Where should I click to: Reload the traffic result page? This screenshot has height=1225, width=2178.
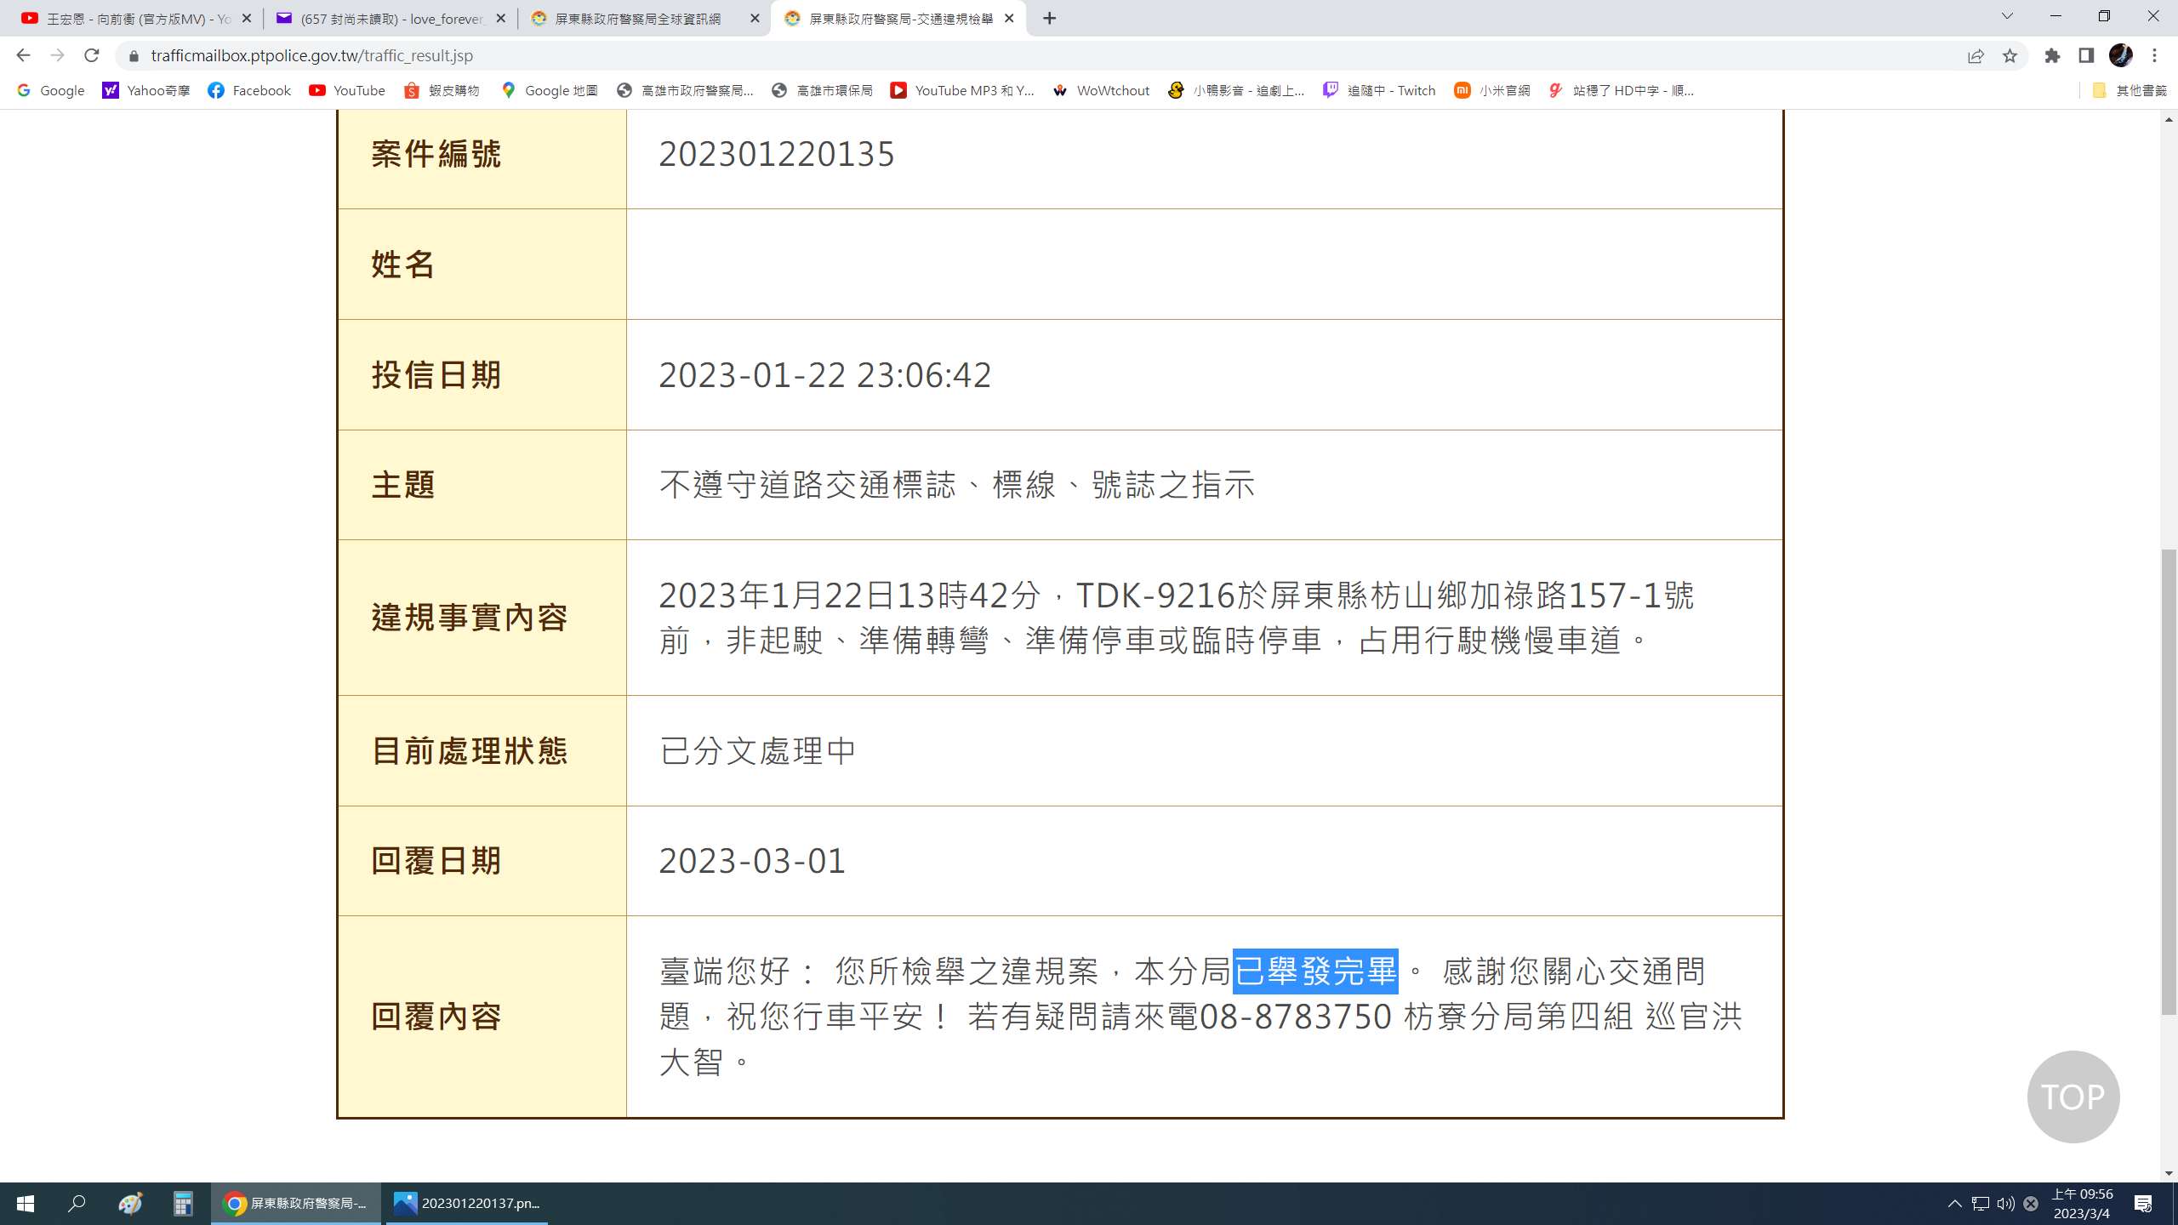[91, 55]
